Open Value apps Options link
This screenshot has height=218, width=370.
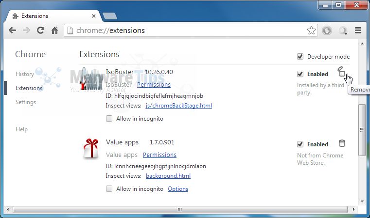(x=178, y=189)
